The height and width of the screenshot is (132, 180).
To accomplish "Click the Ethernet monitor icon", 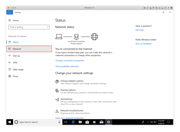I will [10, 49].
